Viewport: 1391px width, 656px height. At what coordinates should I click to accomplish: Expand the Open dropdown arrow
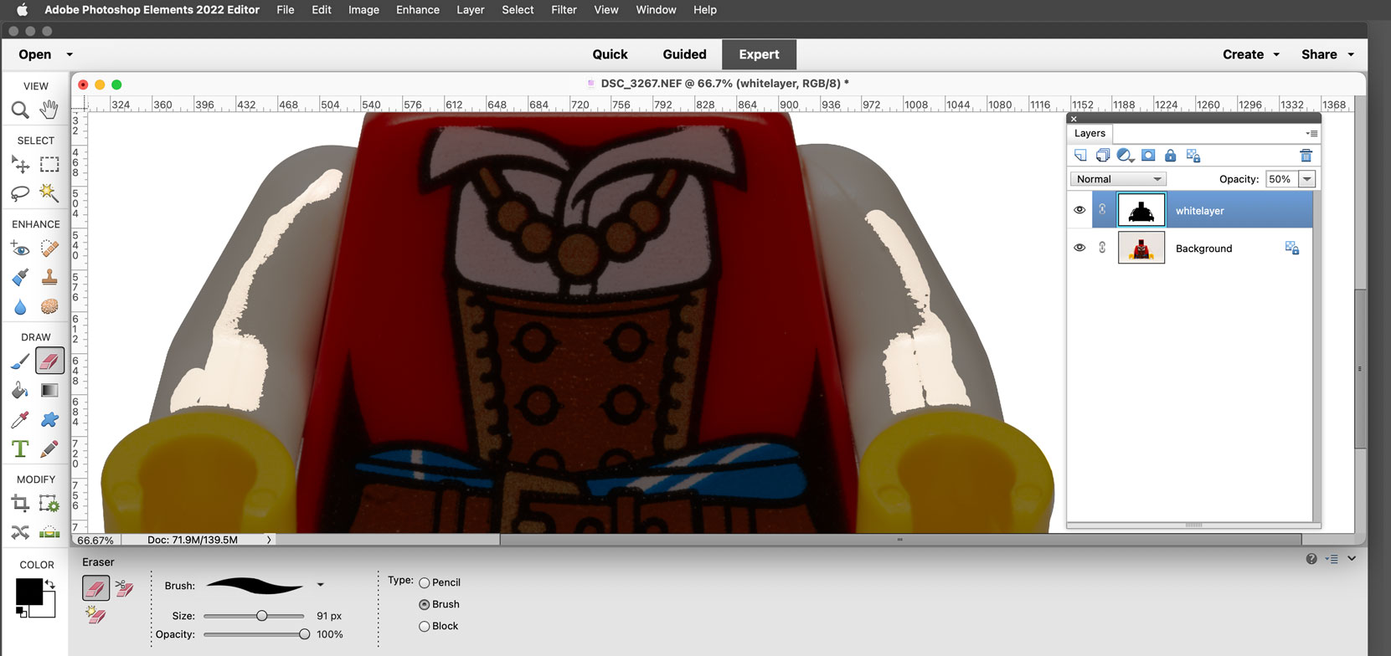click(70, 54)
